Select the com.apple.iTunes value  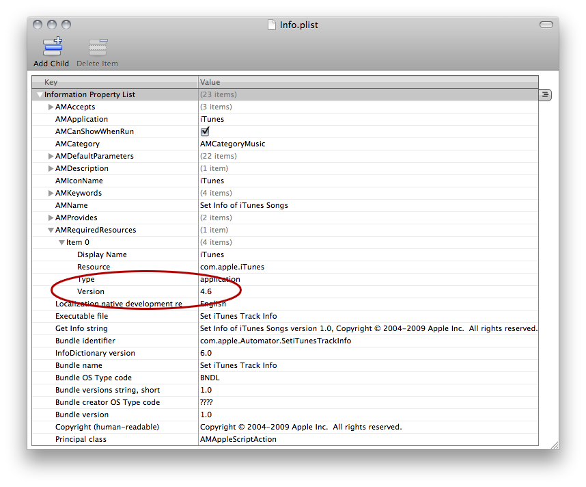[232, 267]
